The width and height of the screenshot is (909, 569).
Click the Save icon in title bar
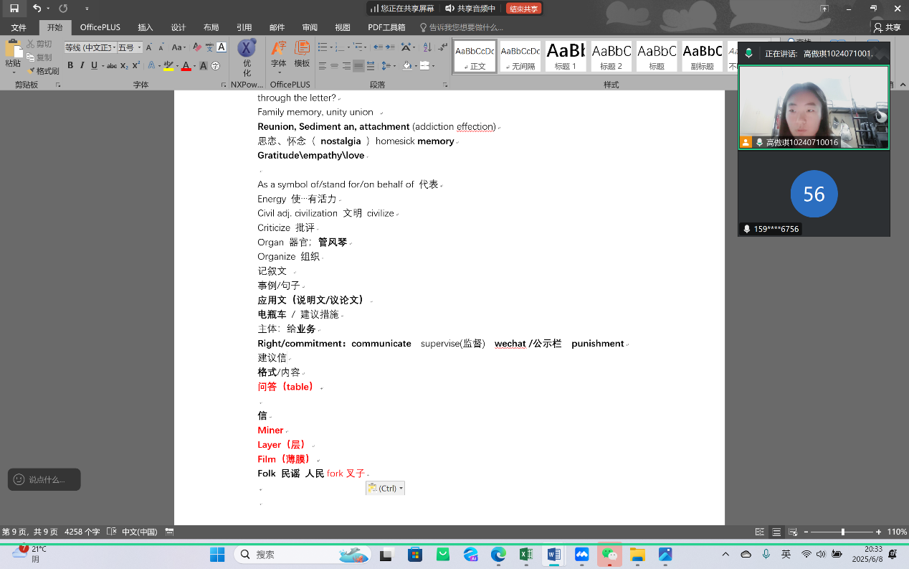pos(14,9)
